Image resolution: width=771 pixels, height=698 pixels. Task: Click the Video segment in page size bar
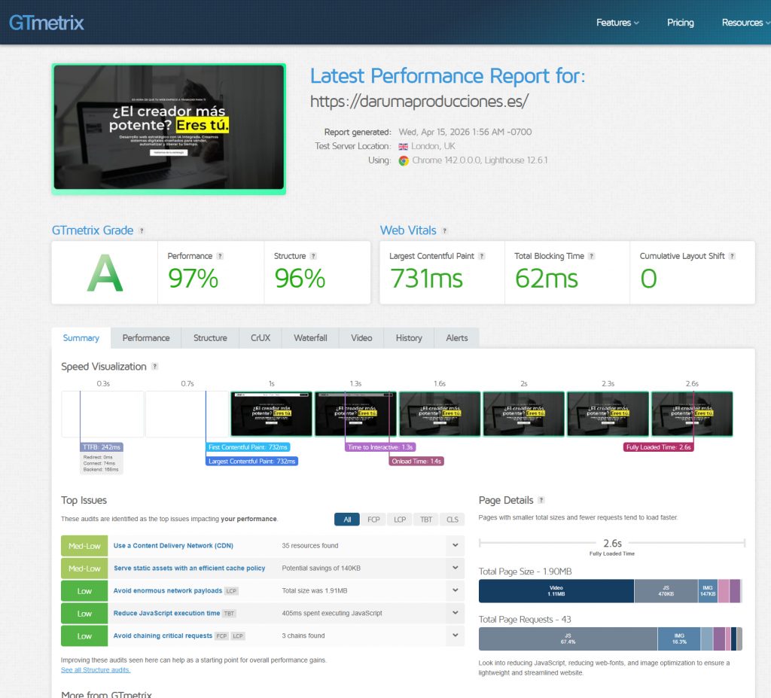coord(556,591)
